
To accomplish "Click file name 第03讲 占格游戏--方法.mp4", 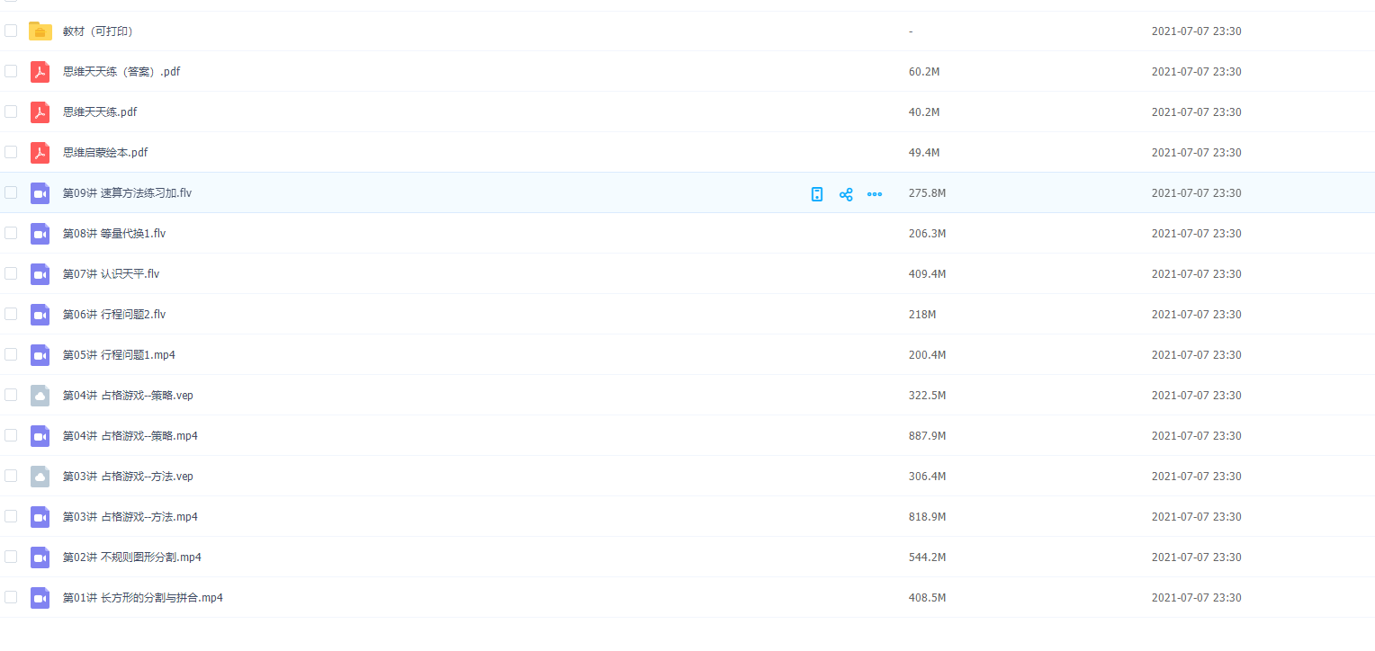I will pyautogui.click(x=130, y=517).
